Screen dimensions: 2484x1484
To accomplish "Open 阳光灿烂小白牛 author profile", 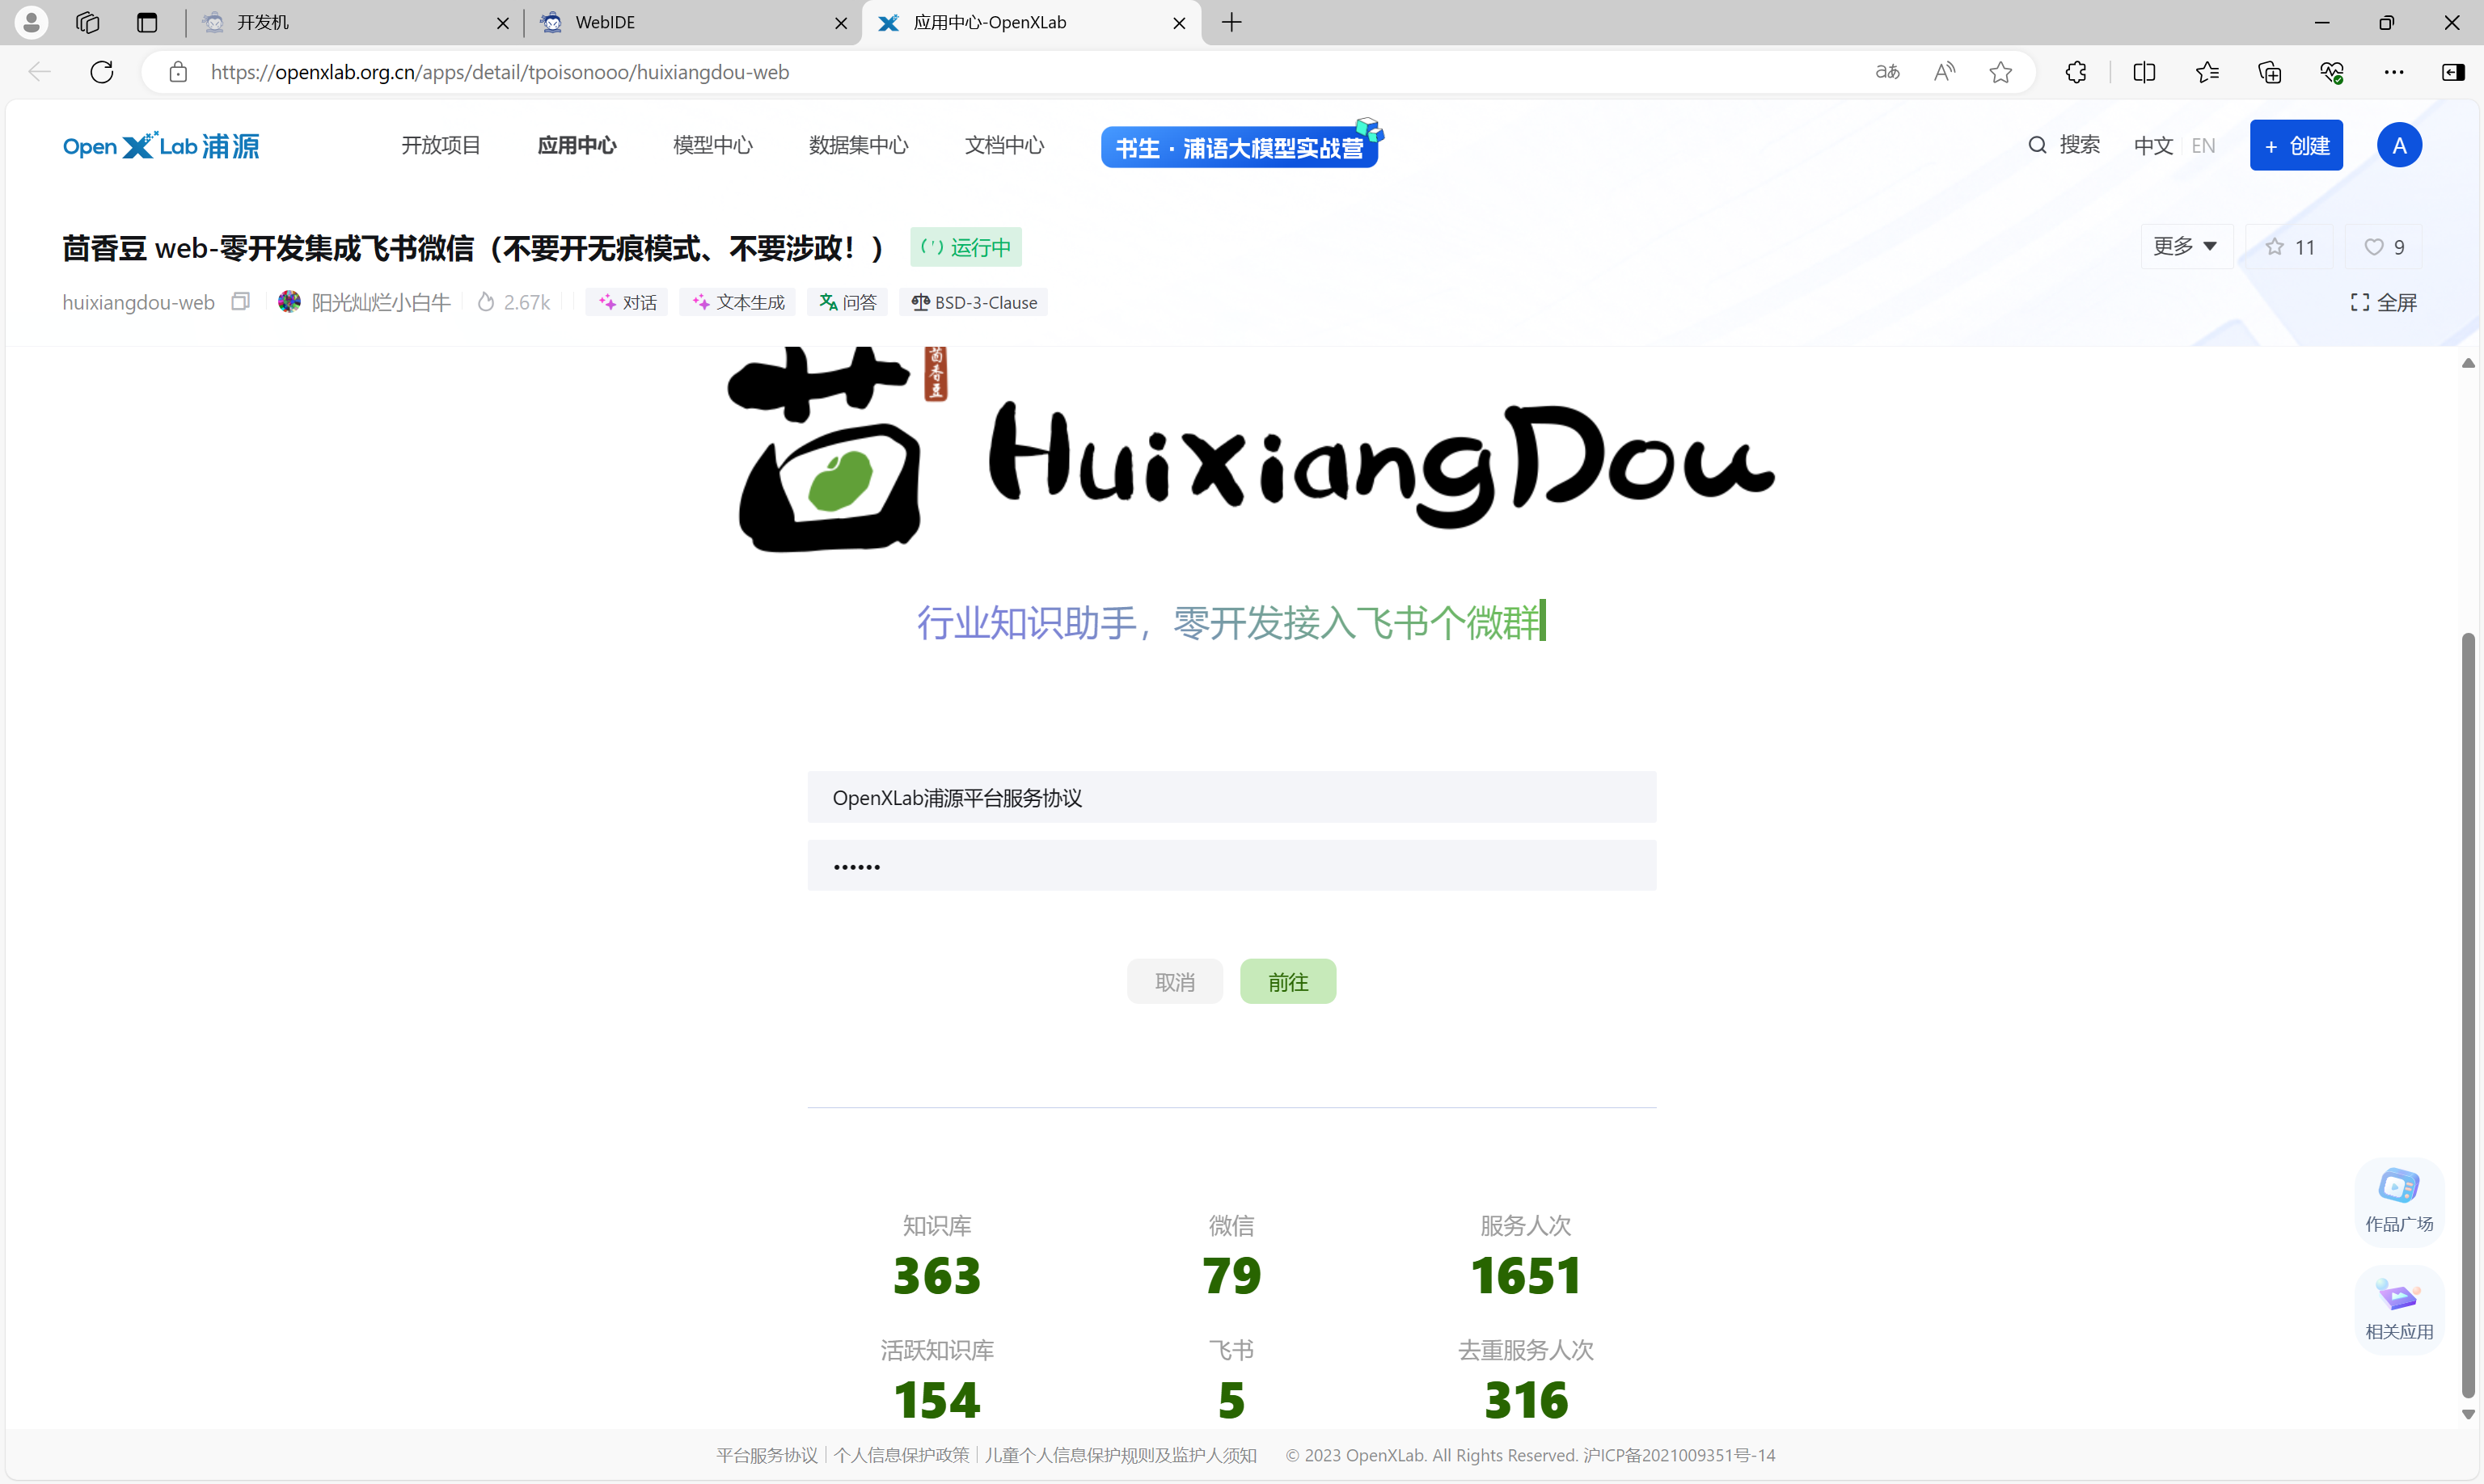I will (365, 302).
